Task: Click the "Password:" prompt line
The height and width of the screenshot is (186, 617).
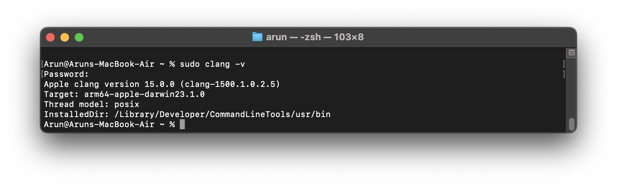Action: 66,74
